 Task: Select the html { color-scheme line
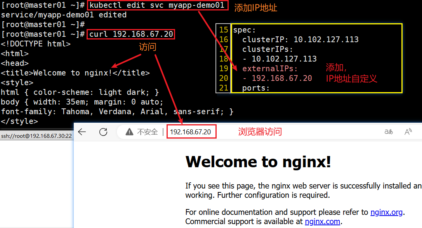coord(80,92)
